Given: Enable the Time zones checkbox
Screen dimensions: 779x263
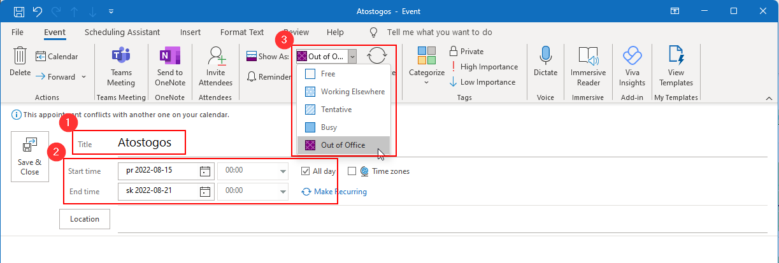Looking at the screenshot, I should [352, 171].
